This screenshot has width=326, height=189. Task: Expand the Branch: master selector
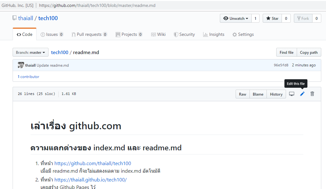point(31,53)
